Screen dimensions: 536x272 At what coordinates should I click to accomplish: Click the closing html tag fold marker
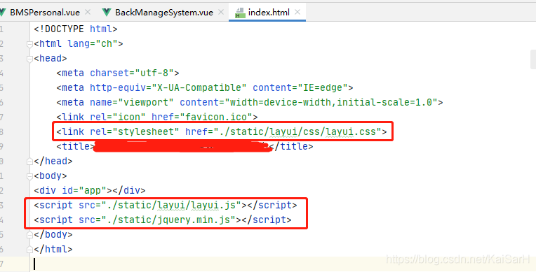(29, 250)
